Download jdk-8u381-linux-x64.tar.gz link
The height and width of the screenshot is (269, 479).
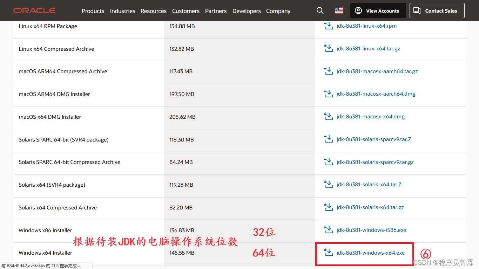click(x=368, y=49)
